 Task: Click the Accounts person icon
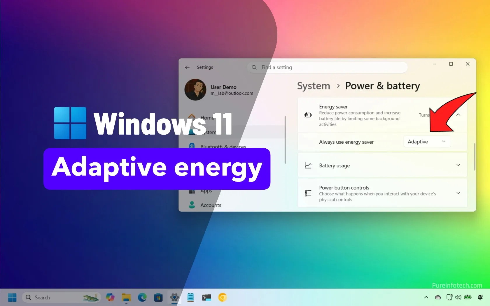[192, 205]
